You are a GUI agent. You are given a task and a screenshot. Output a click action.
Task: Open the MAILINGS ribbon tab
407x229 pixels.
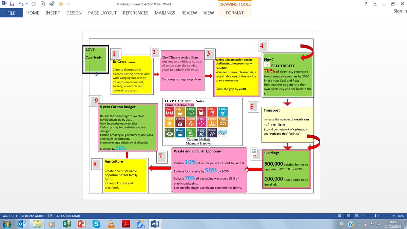pos(165,13)
